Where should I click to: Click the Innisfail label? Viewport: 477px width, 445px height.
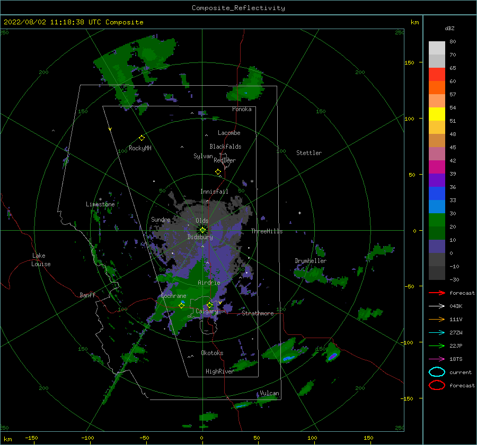tap(214, 192)
